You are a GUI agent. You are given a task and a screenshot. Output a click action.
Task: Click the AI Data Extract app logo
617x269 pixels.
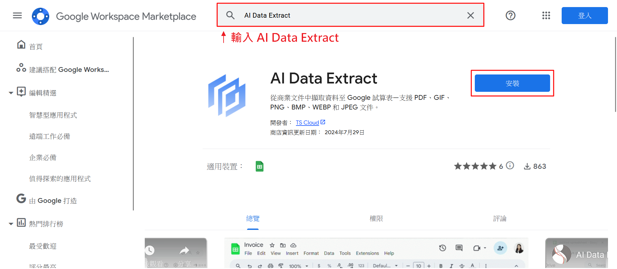coord(227,95)
